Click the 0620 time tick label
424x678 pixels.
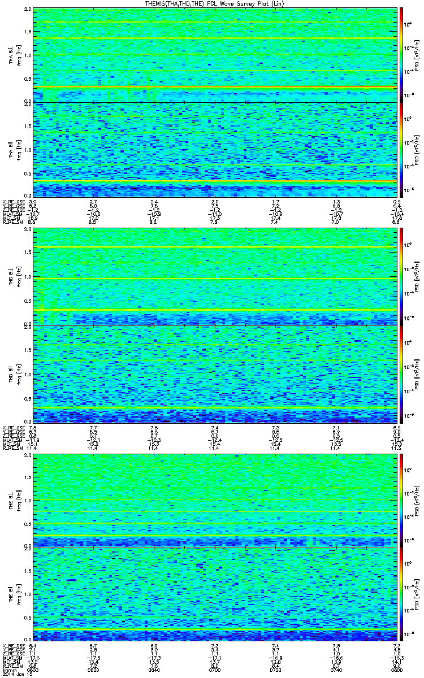point(94,670)
